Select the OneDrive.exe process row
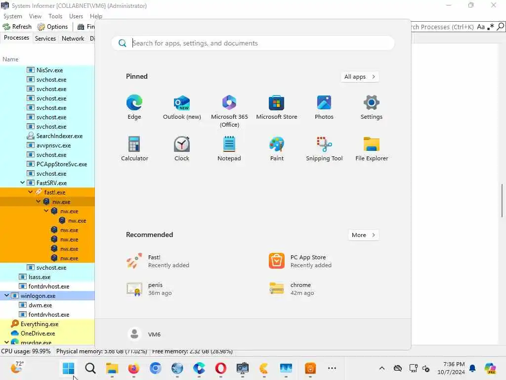506x380 pixels. click(x=47, y=333)
